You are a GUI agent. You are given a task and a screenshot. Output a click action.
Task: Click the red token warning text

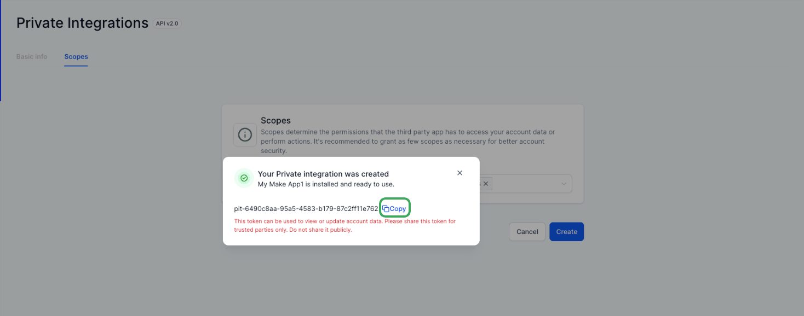click(345, 226)
